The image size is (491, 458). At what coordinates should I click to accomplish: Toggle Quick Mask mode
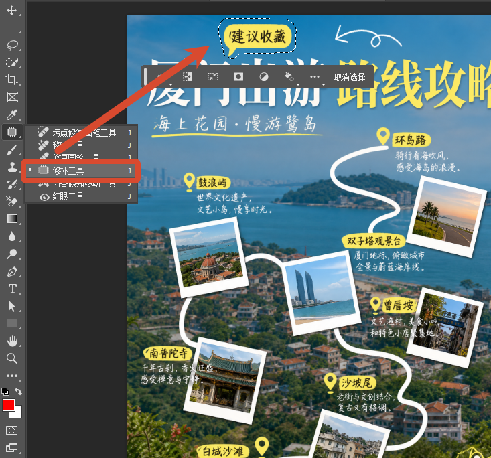tap(12, 430)
